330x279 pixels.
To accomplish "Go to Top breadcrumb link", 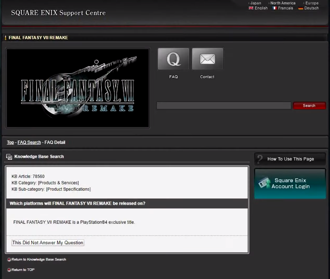I will pos(10,142).
